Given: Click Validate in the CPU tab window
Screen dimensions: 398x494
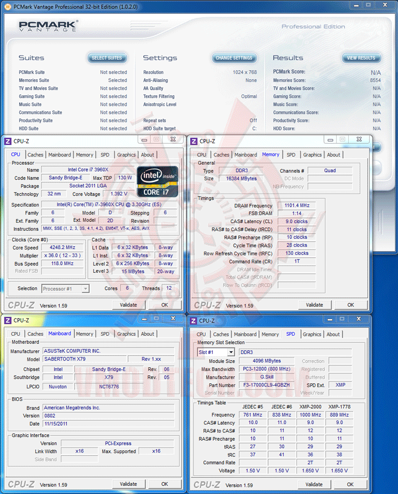Looking at the screenshot, I should (x=128, y=305).
